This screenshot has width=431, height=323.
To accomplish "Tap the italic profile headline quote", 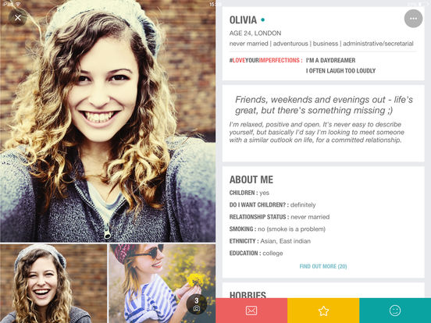I will tap(323, 105).
